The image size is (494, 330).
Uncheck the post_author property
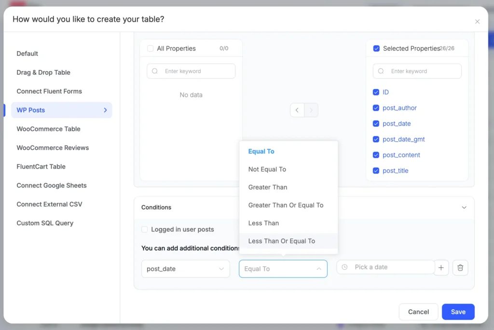(x=376, y=108)
